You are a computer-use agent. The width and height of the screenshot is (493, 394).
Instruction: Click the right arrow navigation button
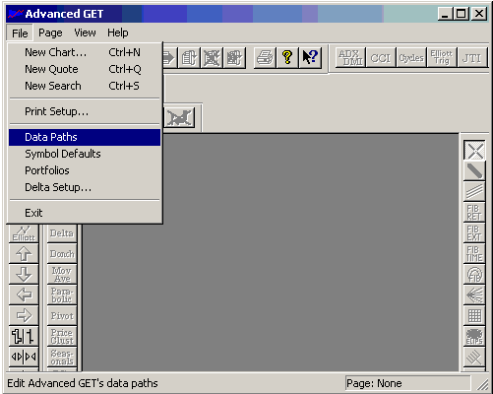[24, 315]
